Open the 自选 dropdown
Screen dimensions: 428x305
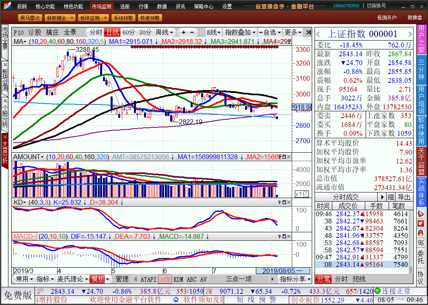tap(270, 33)
